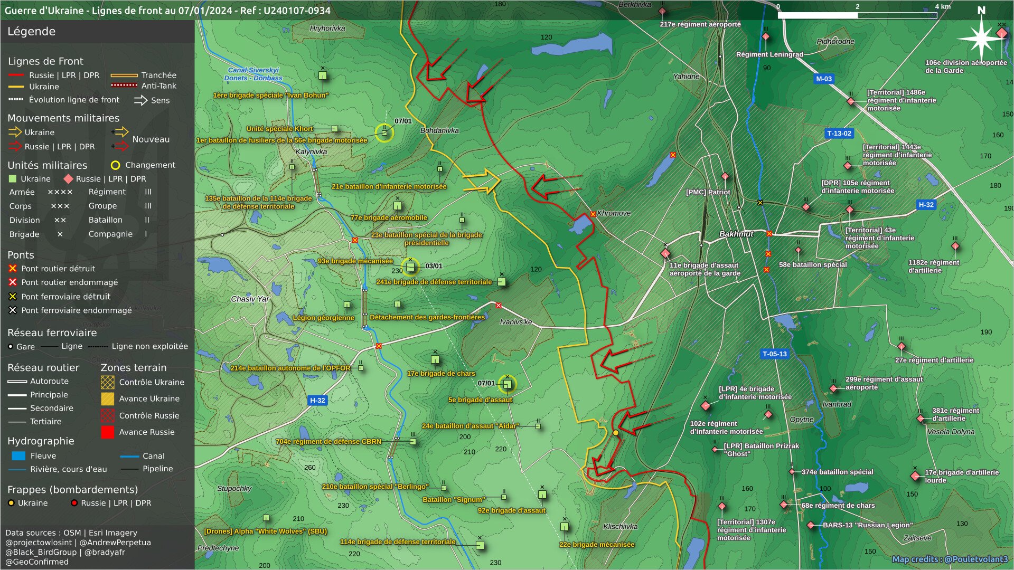Click the green Ukraine unit square in legend
The height and width of the screenshot is (570, 1014).
coord(13,179)
